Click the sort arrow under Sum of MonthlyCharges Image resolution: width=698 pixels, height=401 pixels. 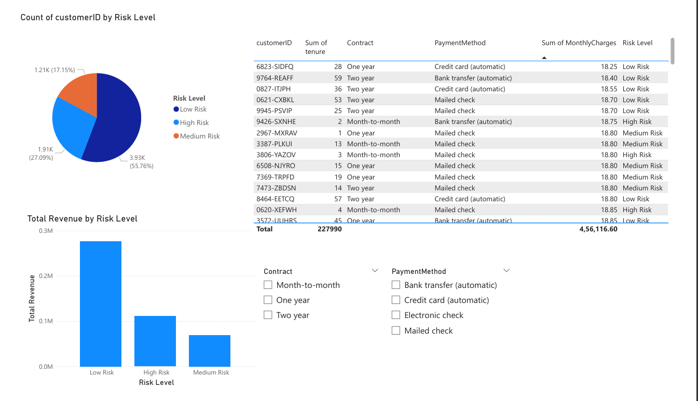click(x=544, y=58)
